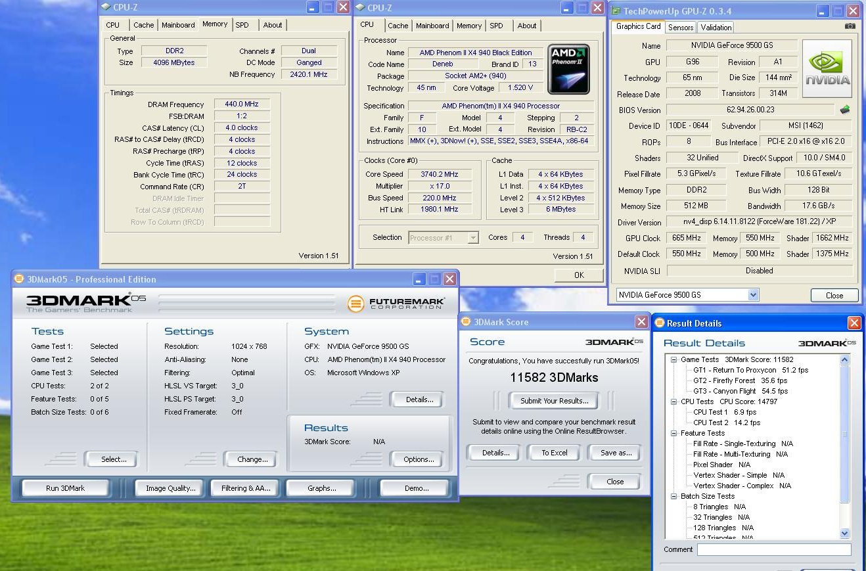Viewport: 866px width, 571px height.
Task: Select GT2 - Firefly Forest result row
Action: [740, 380]
